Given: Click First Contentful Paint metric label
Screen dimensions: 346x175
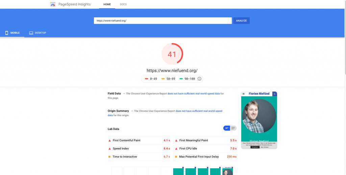Looking at the screenshot, I should (x=126, y=140).
